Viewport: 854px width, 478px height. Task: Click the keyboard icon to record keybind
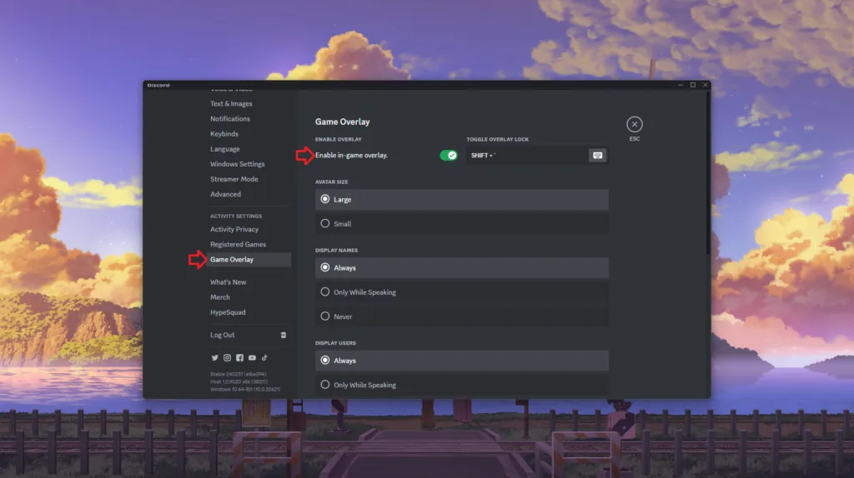[x=597, y=155]
